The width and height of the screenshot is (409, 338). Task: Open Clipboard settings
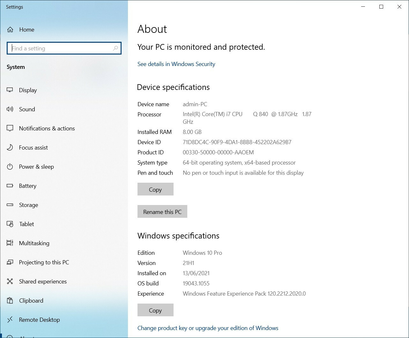64,301
